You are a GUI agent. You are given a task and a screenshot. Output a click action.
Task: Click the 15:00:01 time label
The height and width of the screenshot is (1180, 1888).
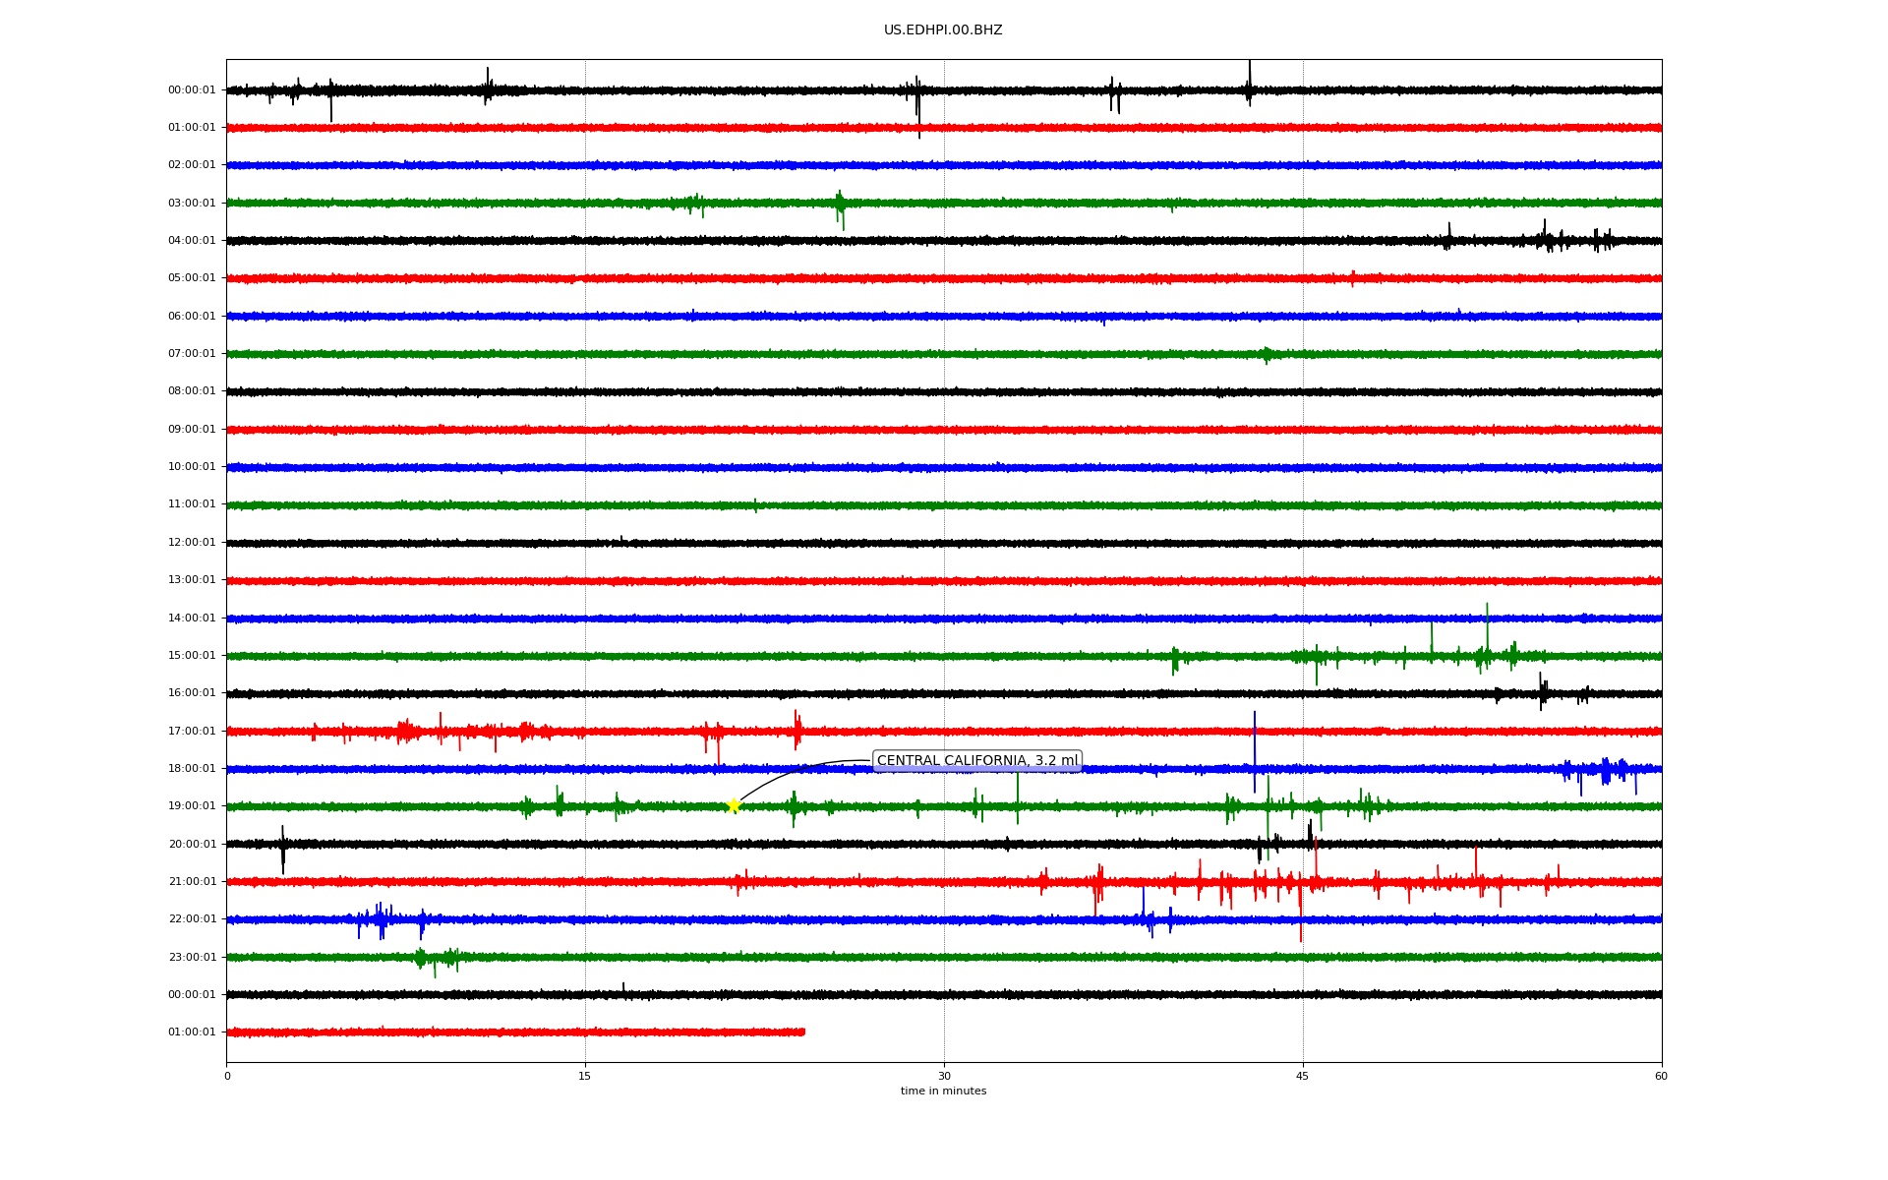click(x=192, y=656)
